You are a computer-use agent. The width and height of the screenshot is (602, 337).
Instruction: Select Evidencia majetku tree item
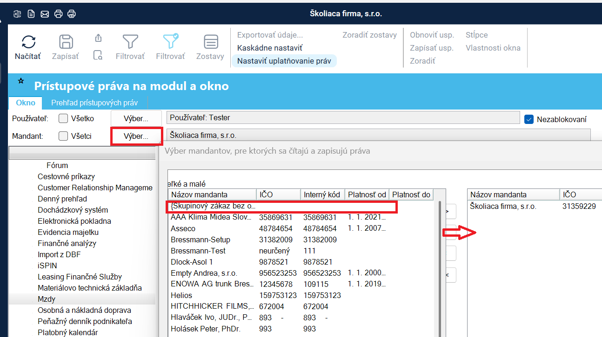click(68, 232)
